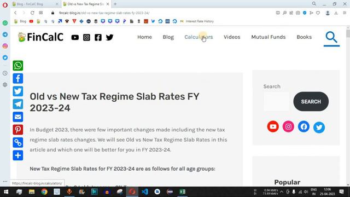The image size is (350, 197).
Task: Share the article on Facebook from share bar
Action: pos(18,78)
